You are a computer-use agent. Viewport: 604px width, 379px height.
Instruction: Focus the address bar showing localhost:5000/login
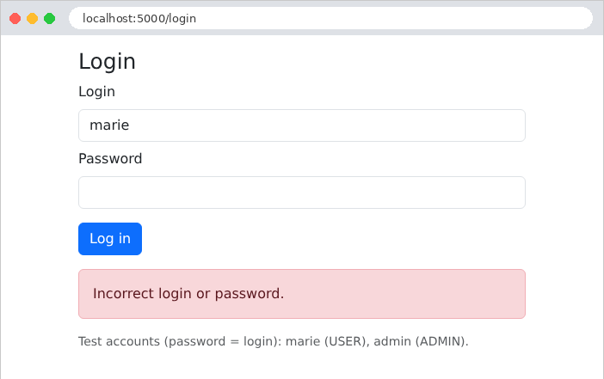(x=330, y=18)
